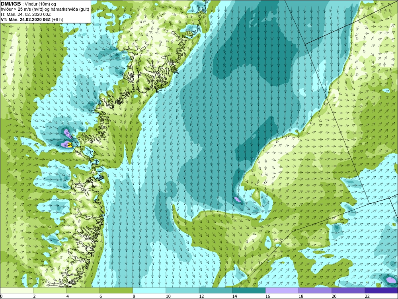Click the 12–14 m/s teal legend swatch
Screen dimensions: 398x299
point(215,290)
